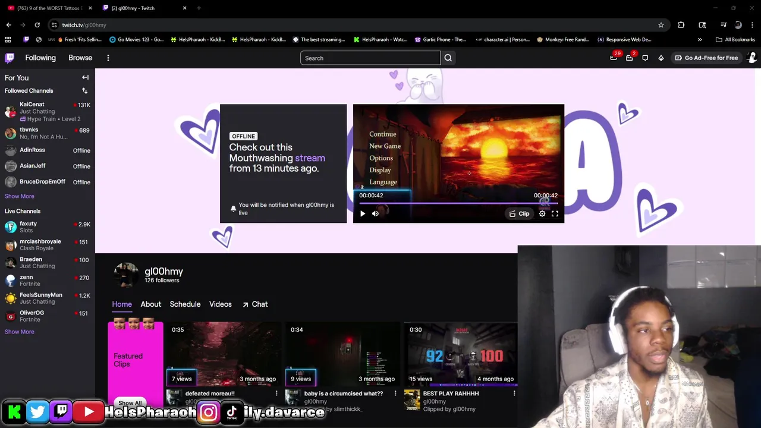Play the 0:34 clip thumbnail with 9 views
761x428 pixels.
click(342, 355)
